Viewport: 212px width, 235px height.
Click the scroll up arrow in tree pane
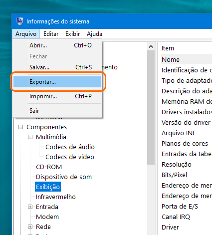click(x=151, y=46)
